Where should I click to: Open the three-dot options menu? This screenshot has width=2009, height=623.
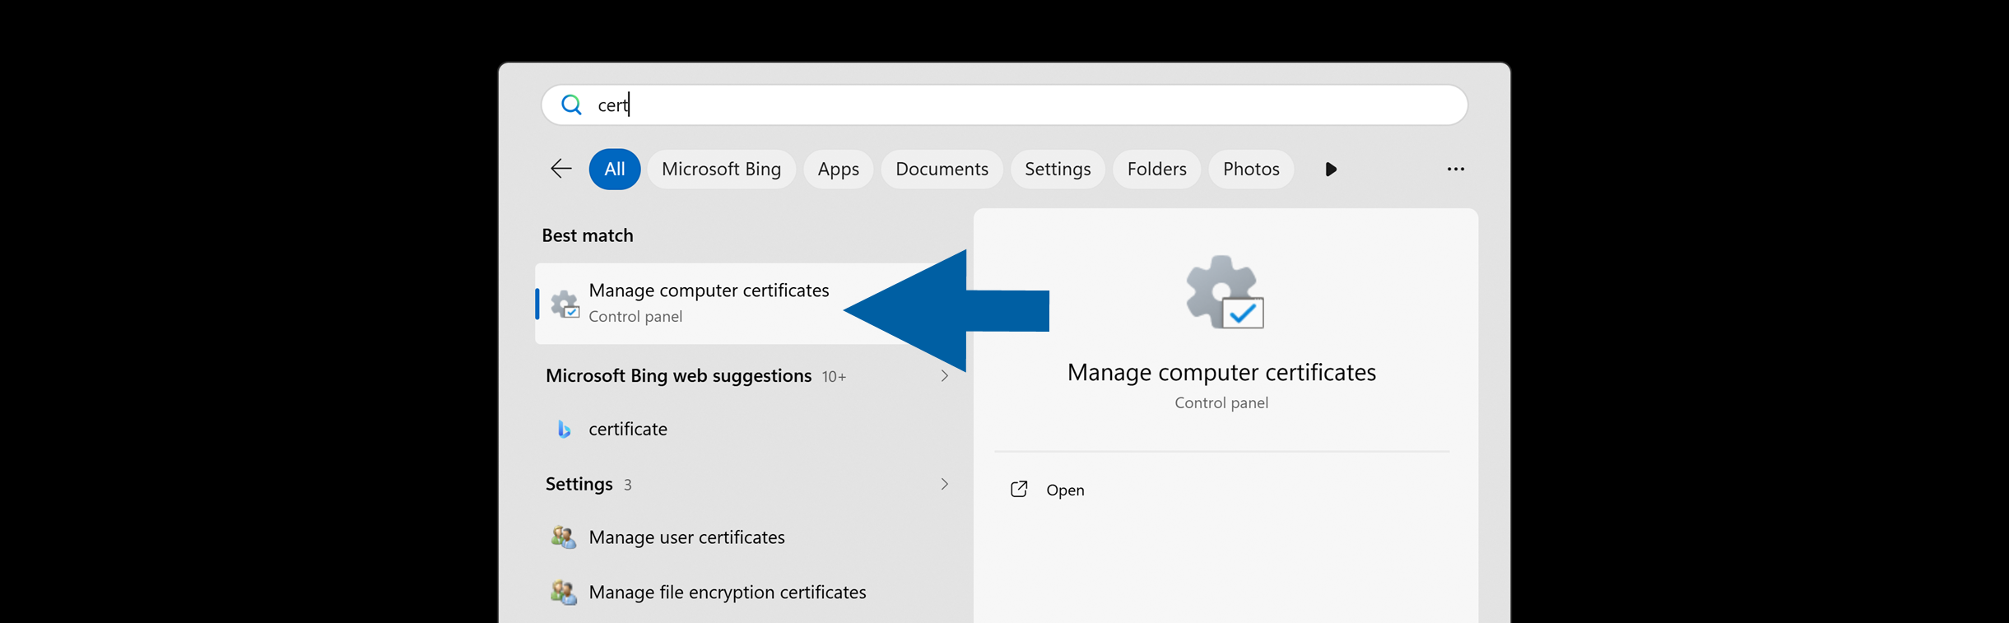click(1455, 170)
